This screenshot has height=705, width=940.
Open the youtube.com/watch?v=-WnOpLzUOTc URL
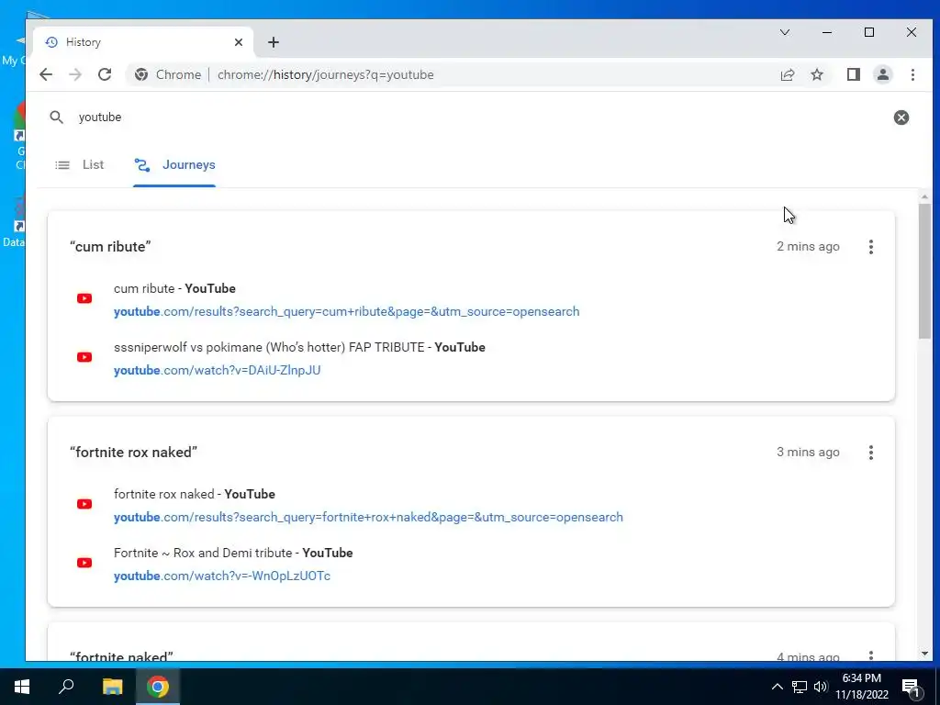pyautogui.click(x=222, y=576)
